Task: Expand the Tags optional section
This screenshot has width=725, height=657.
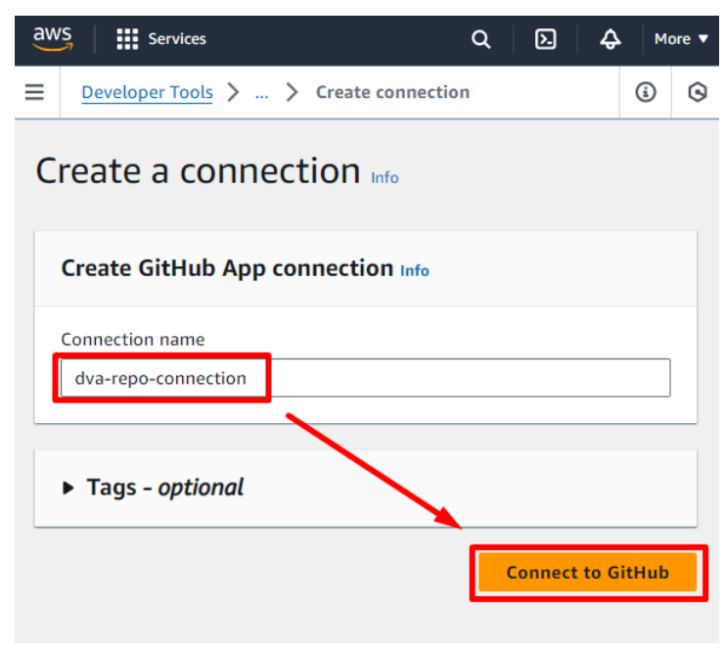Action: (153, 488)
